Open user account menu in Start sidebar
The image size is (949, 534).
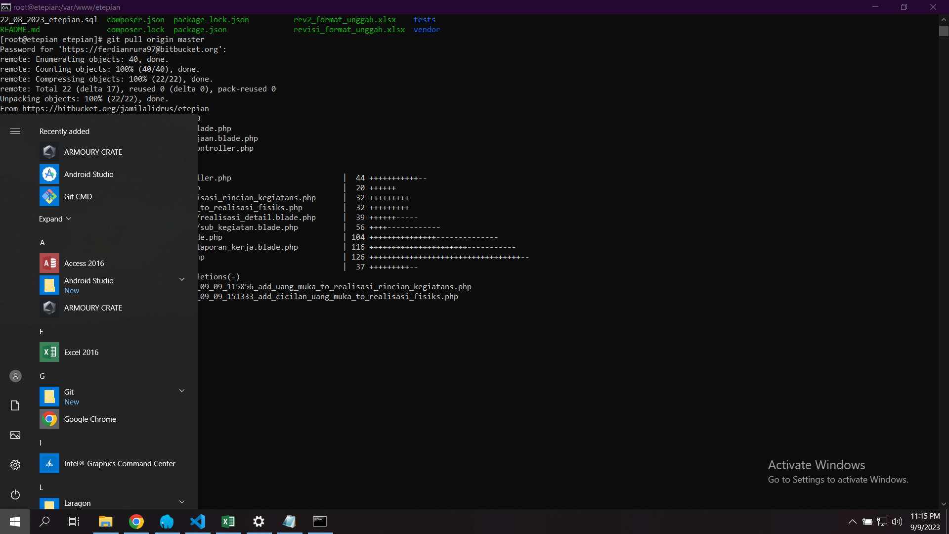click(15, 376)
